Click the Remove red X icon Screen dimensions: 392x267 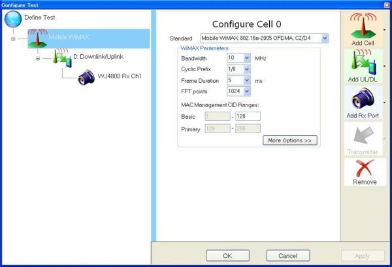365,168
